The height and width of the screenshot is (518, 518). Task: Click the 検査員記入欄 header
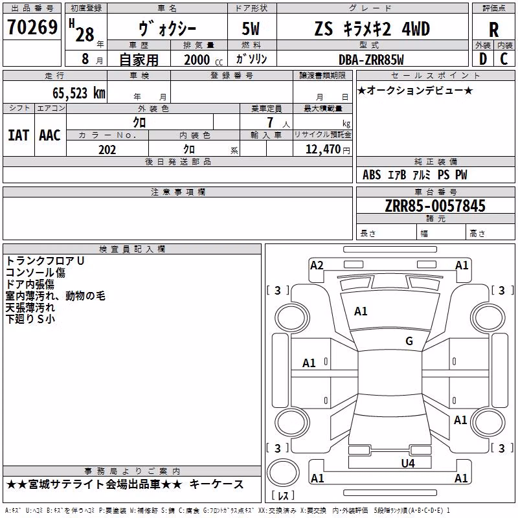132,249
